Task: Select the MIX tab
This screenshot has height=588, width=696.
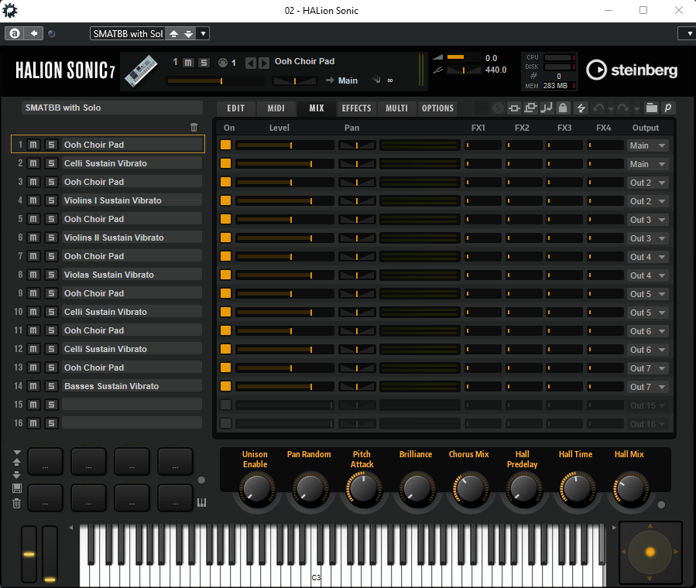Action: pos(317,108)
